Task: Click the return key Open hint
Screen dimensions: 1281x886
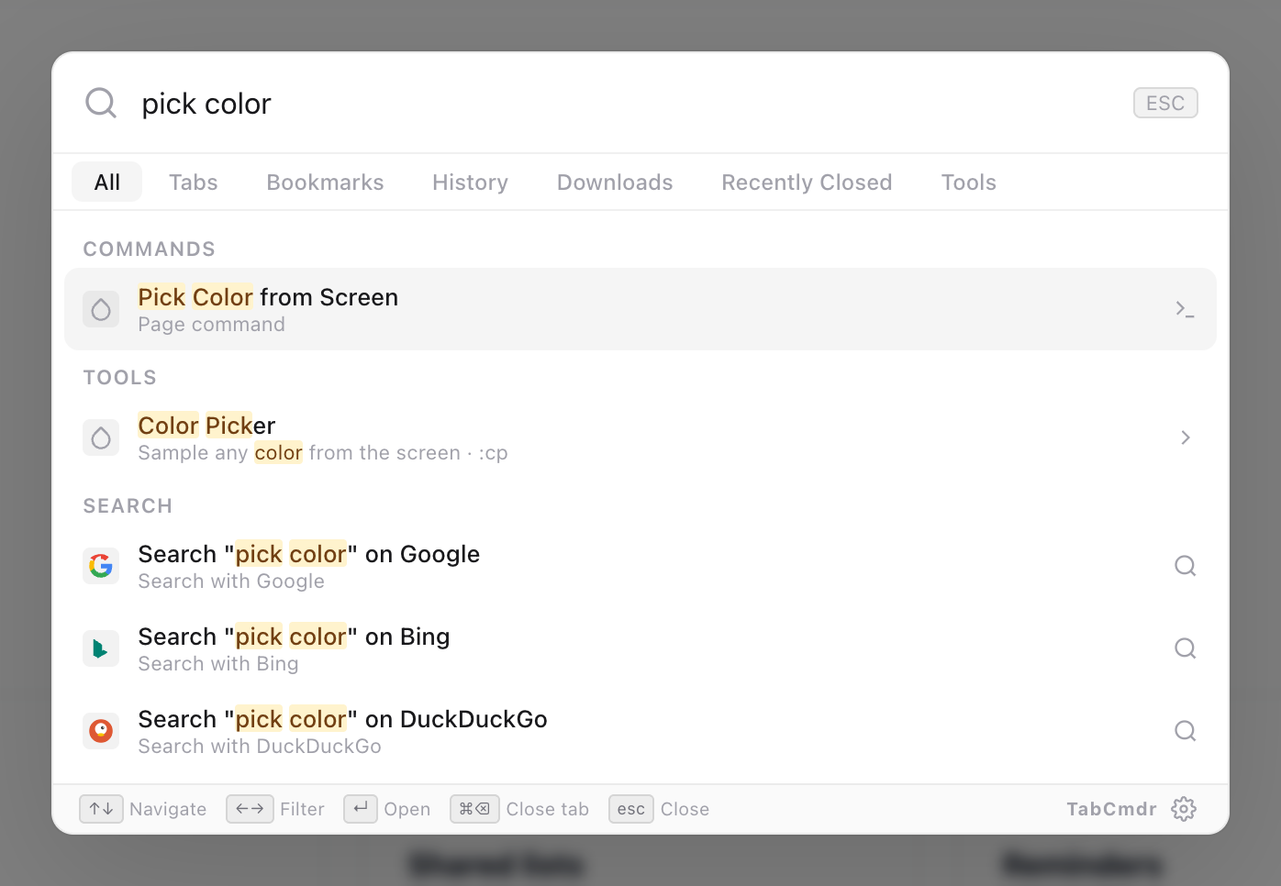Action: [x=361, y=809]
